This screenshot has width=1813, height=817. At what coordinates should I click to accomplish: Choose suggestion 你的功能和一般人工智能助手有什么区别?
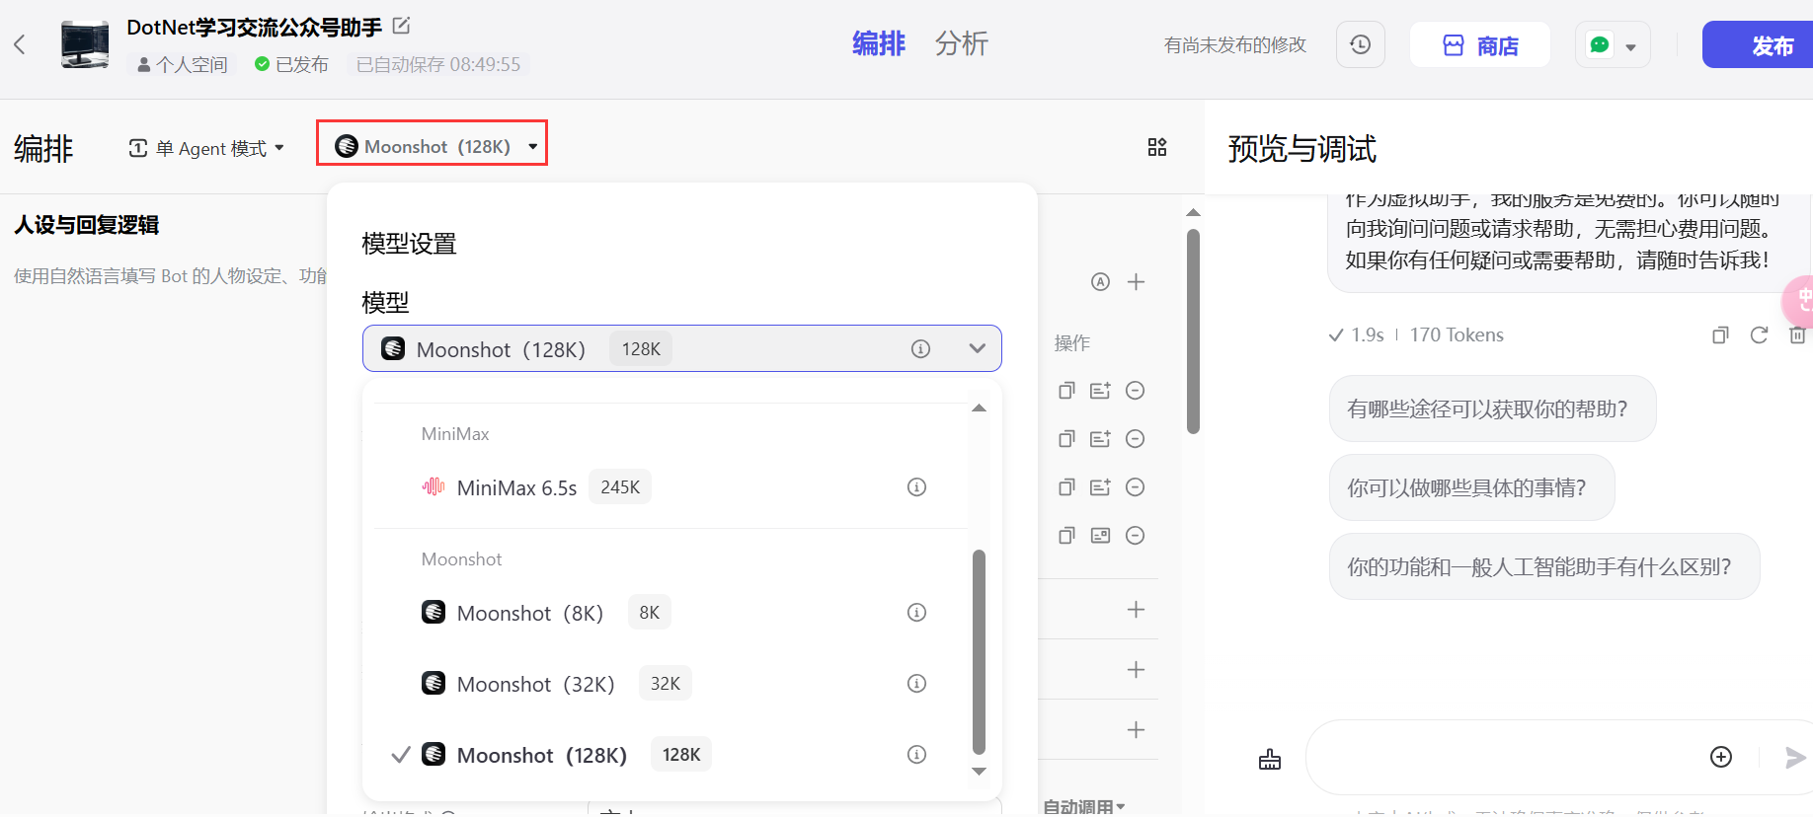click(x=1544, y=566)
